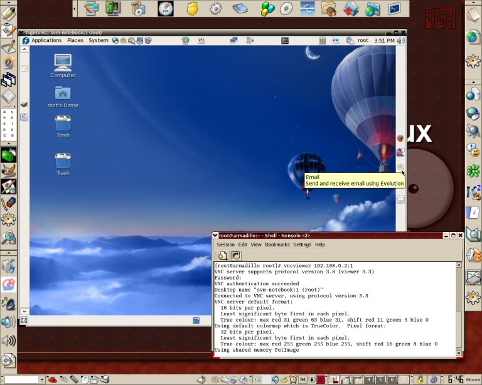Open the gear settings icon in top dock
The width and height of the screenshot is (482, 385).
tap(215, 9)
